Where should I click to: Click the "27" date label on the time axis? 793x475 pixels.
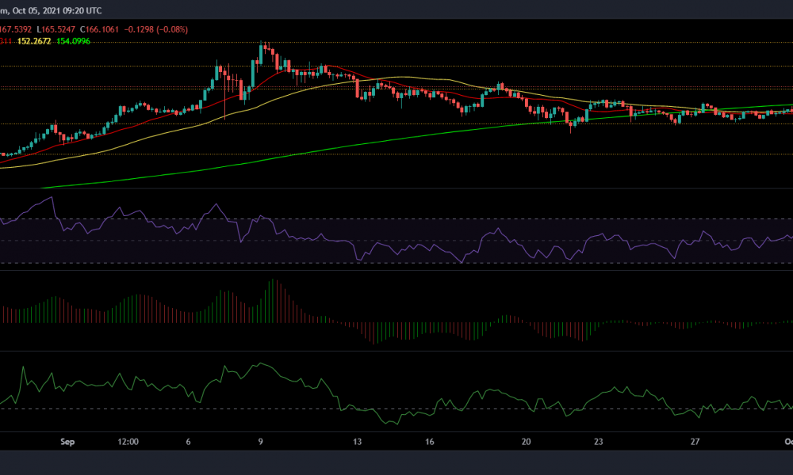[695, 442]
